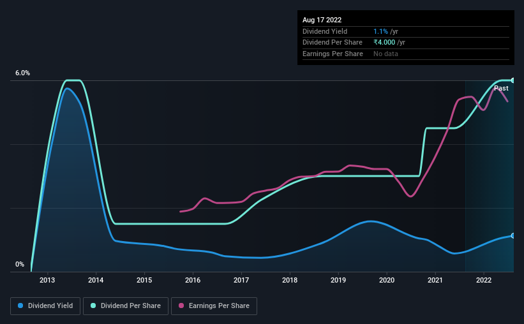Click the Dividend Yield endpoint marker
Viewport: 524px width, 324px height.
point(513,236)
